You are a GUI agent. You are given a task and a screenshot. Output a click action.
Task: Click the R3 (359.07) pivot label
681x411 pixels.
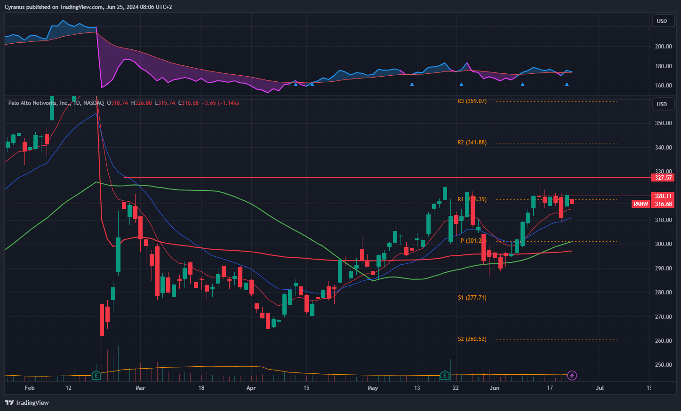coord(472,101)
